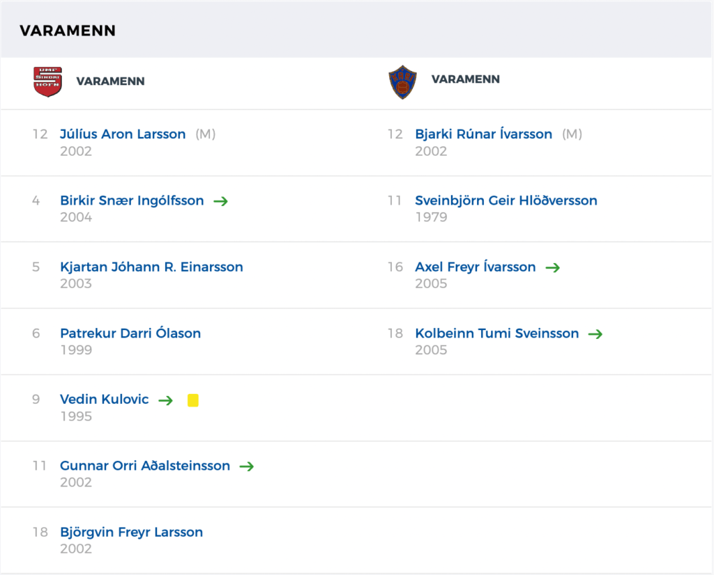The width and height of the screenshot is (714, 575).
Task: Click the green arrow beside Gunnar Orri Aðalsteinsson
Action: click(x=247, y=466)
